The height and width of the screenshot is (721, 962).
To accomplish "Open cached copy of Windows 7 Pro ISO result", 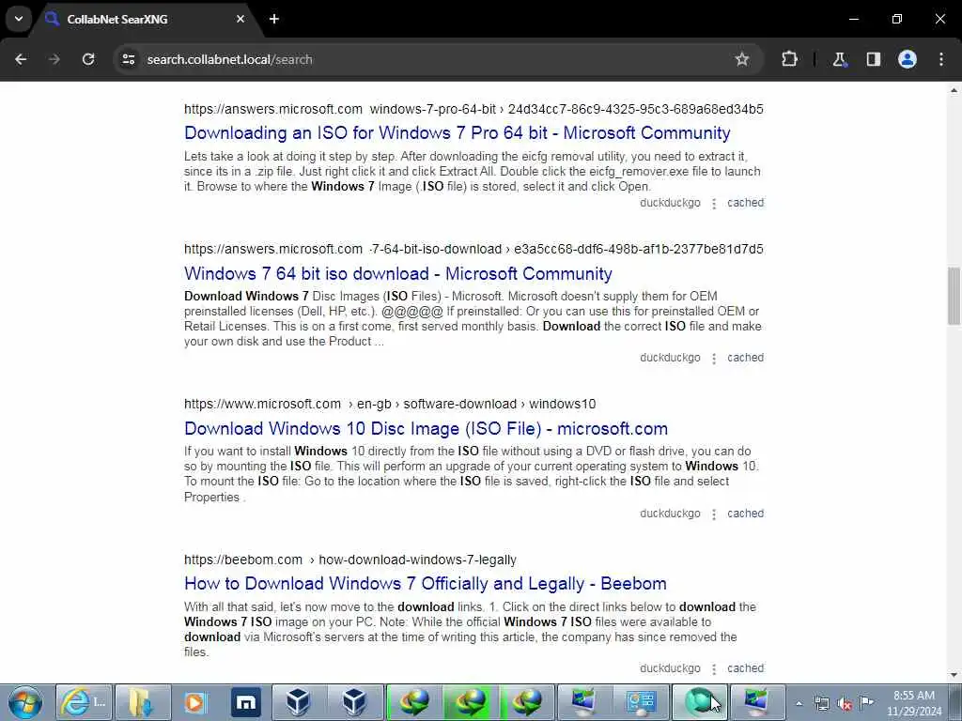I will tap(745, 203).
